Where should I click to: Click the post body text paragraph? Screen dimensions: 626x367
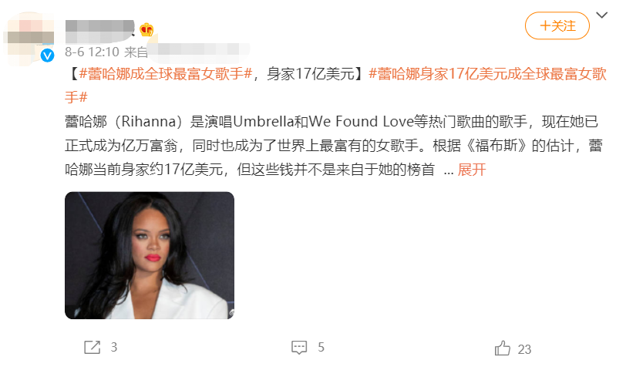pyautogui.click(x=333, y=146)
